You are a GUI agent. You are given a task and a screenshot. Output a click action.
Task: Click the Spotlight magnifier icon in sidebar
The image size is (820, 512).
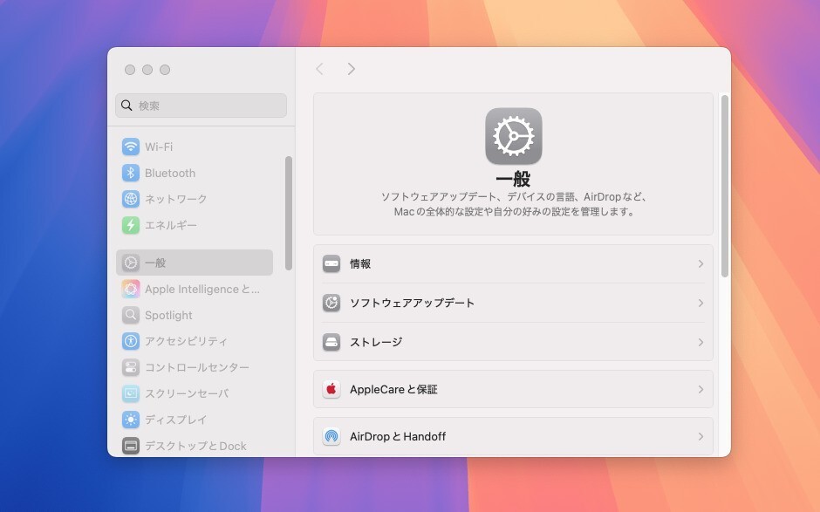(131, 315)
